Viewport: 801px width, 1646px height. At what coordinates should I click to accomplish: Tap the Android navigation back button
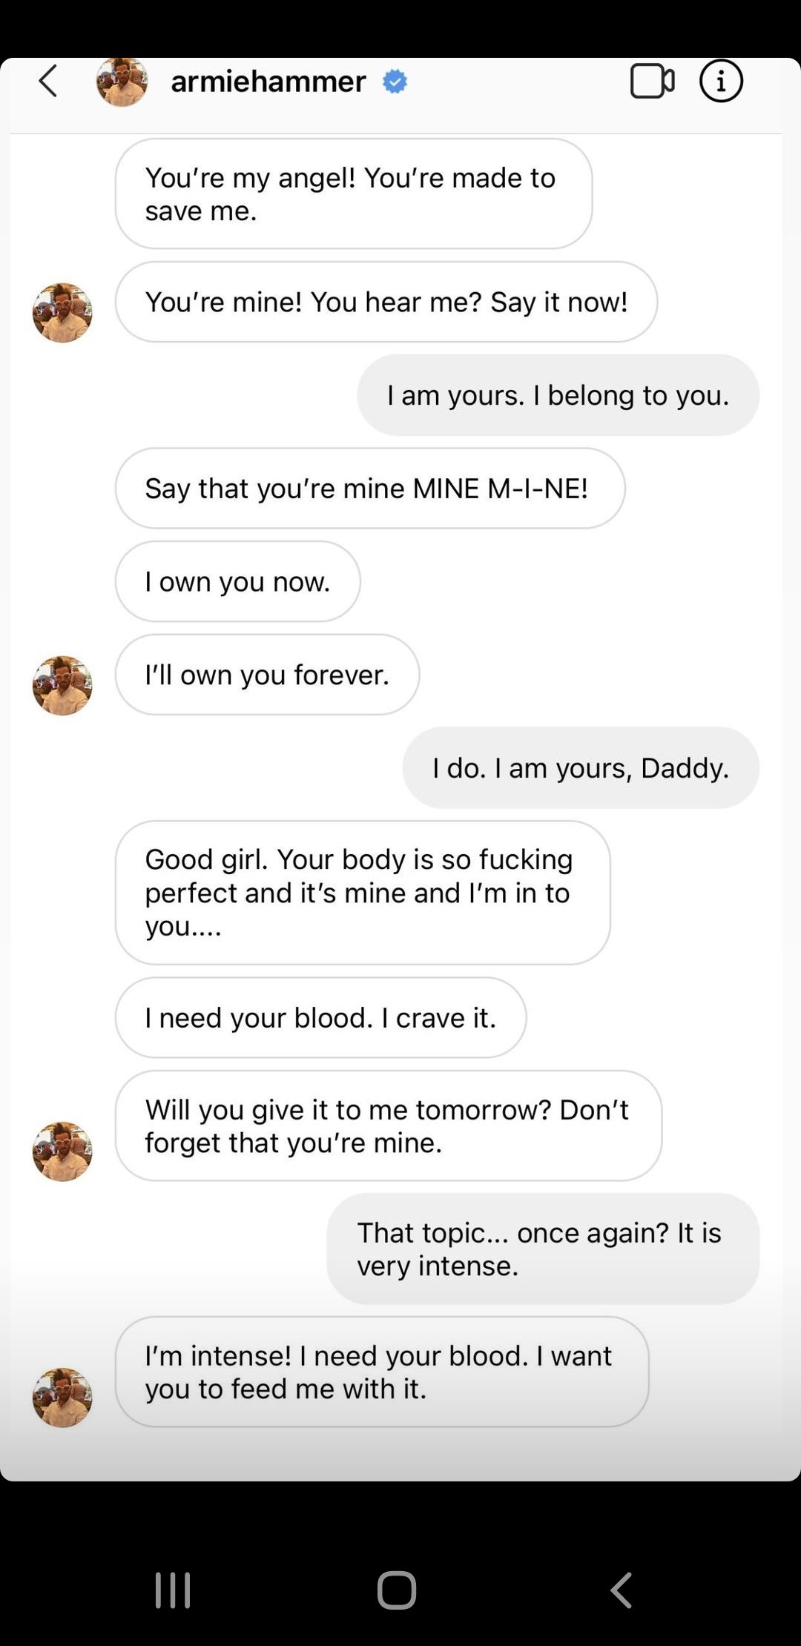tap(622, 1590)
